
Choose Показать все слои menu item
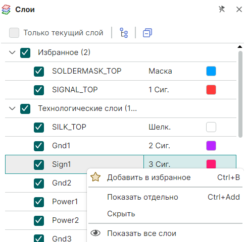coord(165,233)
